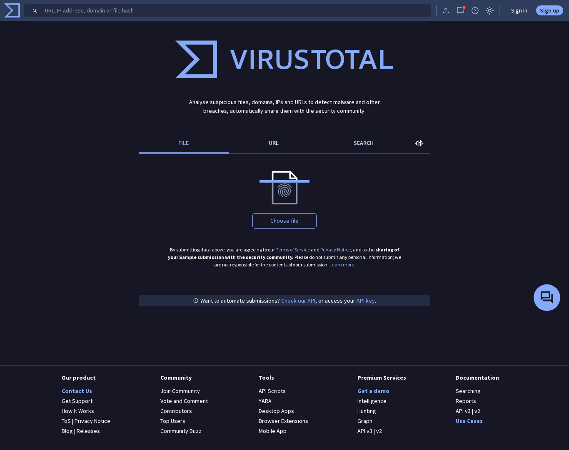Screen dimensions: 569x450
Task: Open Desktop Apps link
Action: pyautogui.click(x=276, y=411)
